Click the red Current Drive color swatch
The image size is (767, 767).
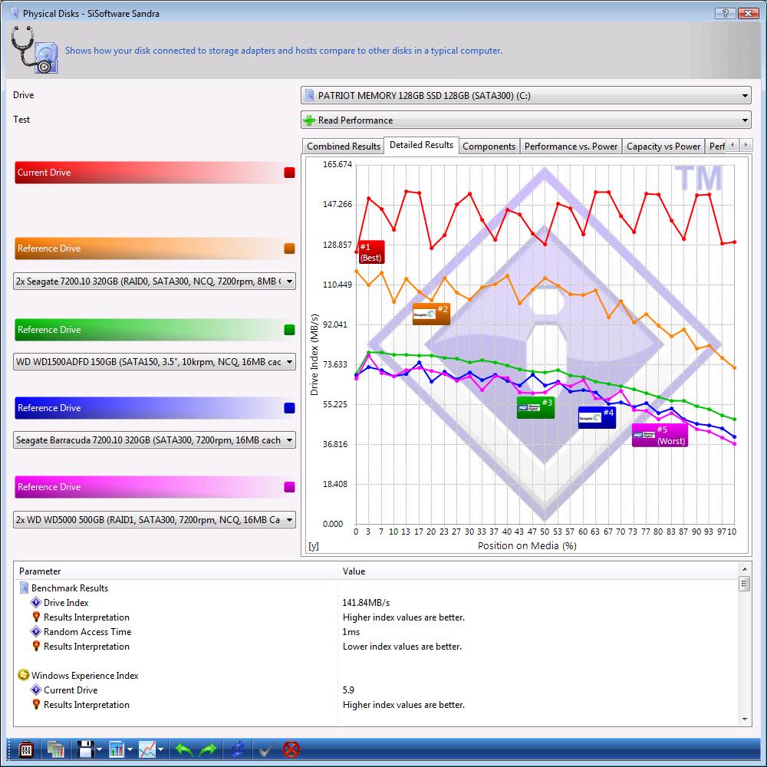pos(290,173)
